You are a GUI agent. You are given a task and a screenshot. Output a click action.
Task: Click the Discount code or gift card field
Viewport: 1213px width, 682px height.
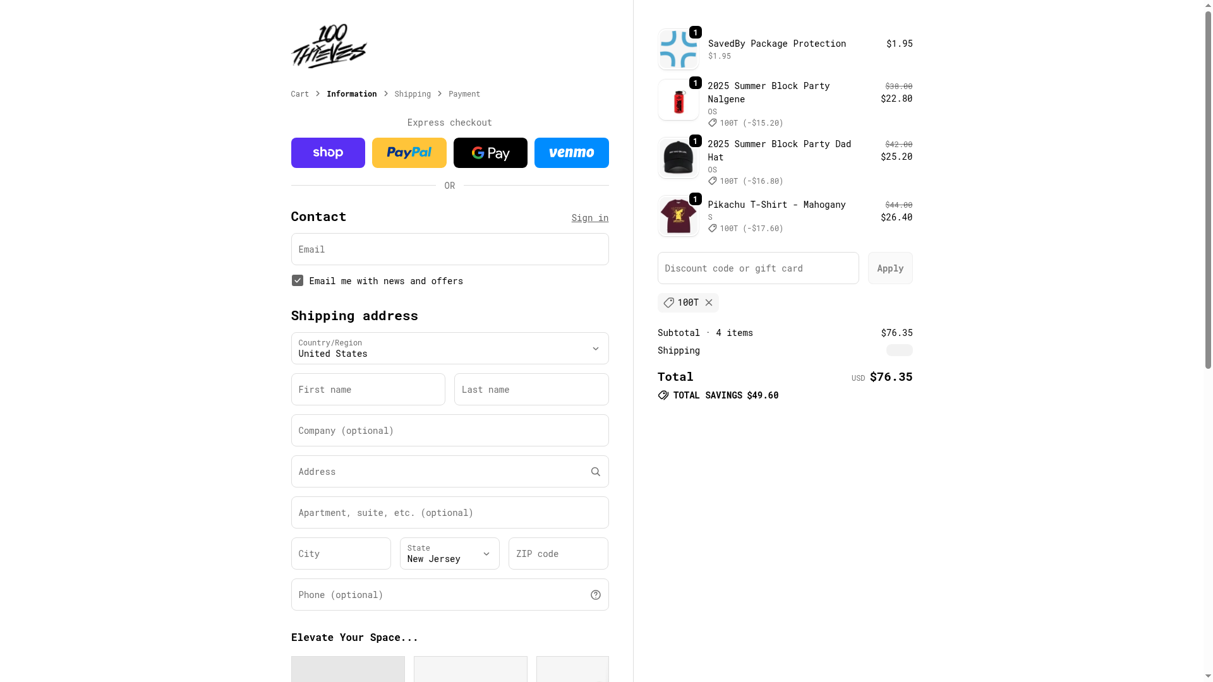(758, 268)
